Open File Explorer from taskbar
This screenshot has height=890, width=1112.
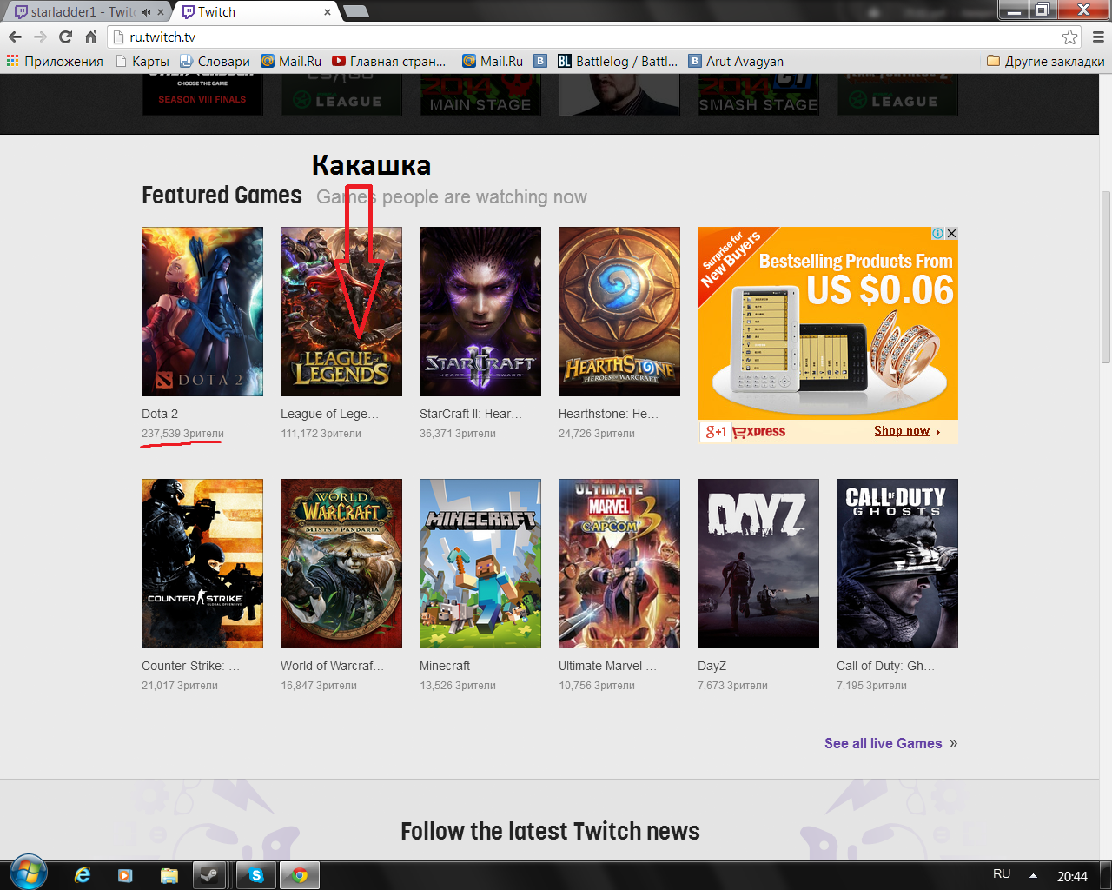click(x=169, y=875)
